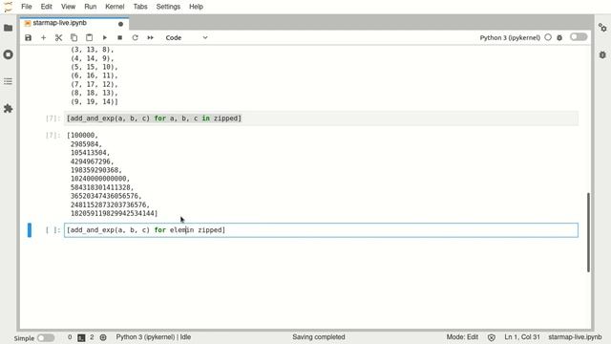This screenshot has height=344, width=611.
Task: Click the 'Simple' label in status bar
Action: click(24, 338)
